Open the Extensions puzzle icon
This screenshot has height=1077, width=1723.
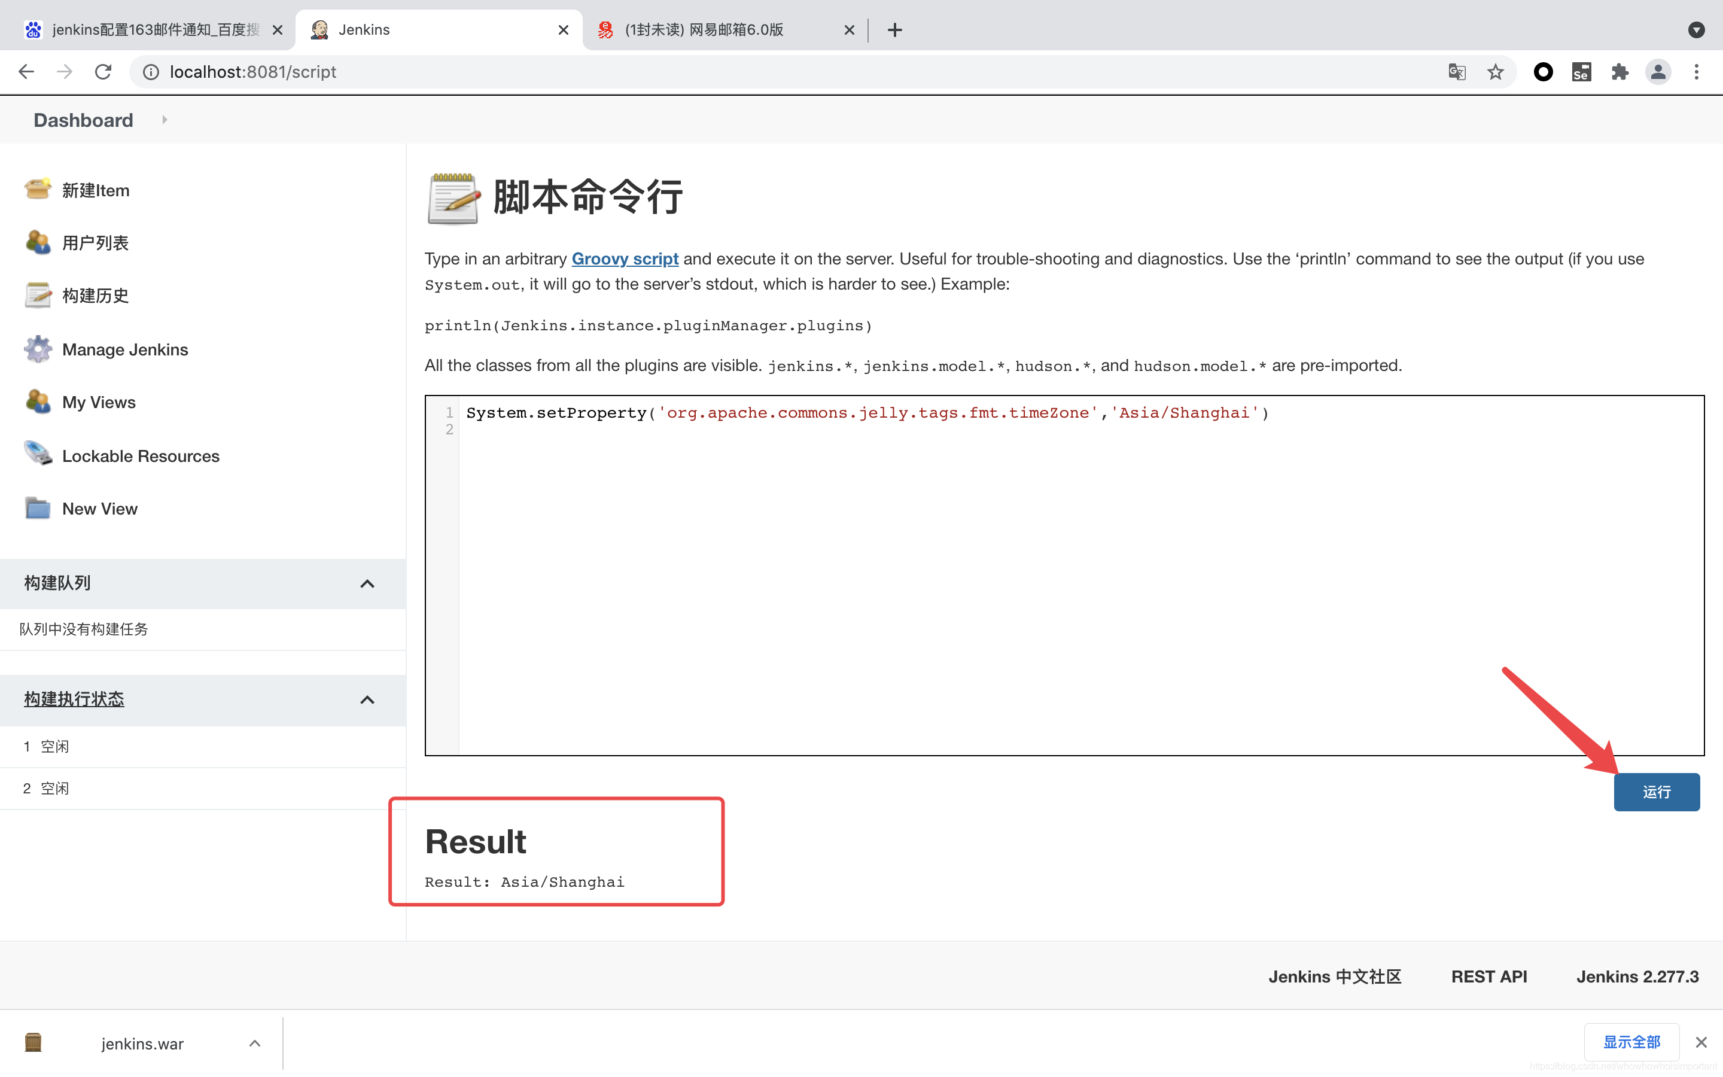click(x=1620, y=72)
